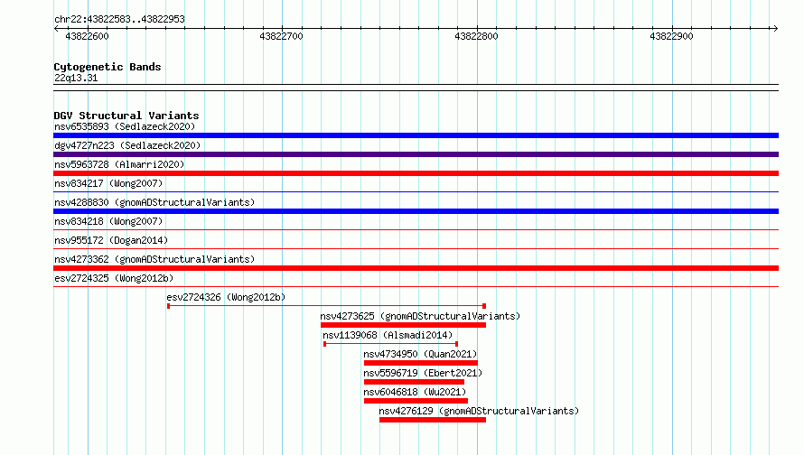The image size is (804, 455).
Task: Select the red nsv5963728 variant bar
Action: [416, 173]
